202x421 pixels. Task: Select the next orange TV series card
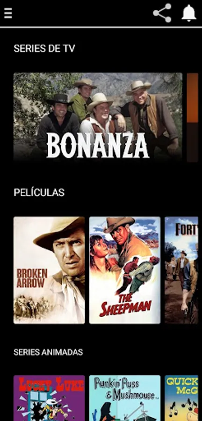point(192,117)
